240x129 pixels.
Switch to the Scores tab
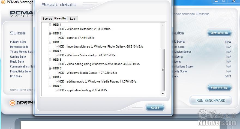(47, 19)
